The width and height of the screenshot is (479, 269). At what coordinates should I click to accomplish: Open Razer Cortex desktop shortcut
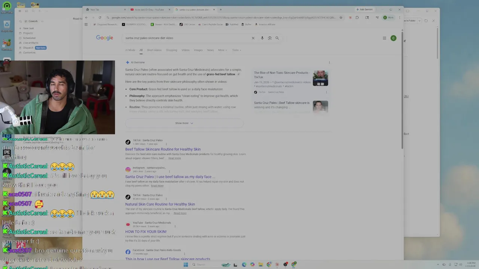[6, 7]
